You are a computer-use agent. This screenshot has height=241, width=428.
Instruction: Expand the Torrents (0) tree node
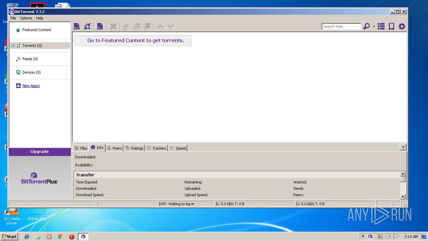click(13, 46)
